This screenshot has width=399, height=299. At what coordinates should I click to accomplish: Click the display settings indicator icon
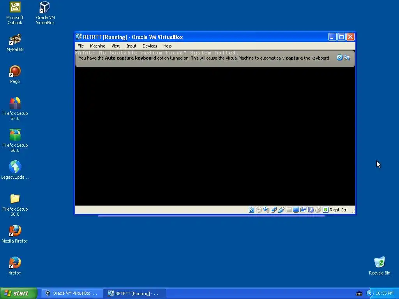pos(296,210)
